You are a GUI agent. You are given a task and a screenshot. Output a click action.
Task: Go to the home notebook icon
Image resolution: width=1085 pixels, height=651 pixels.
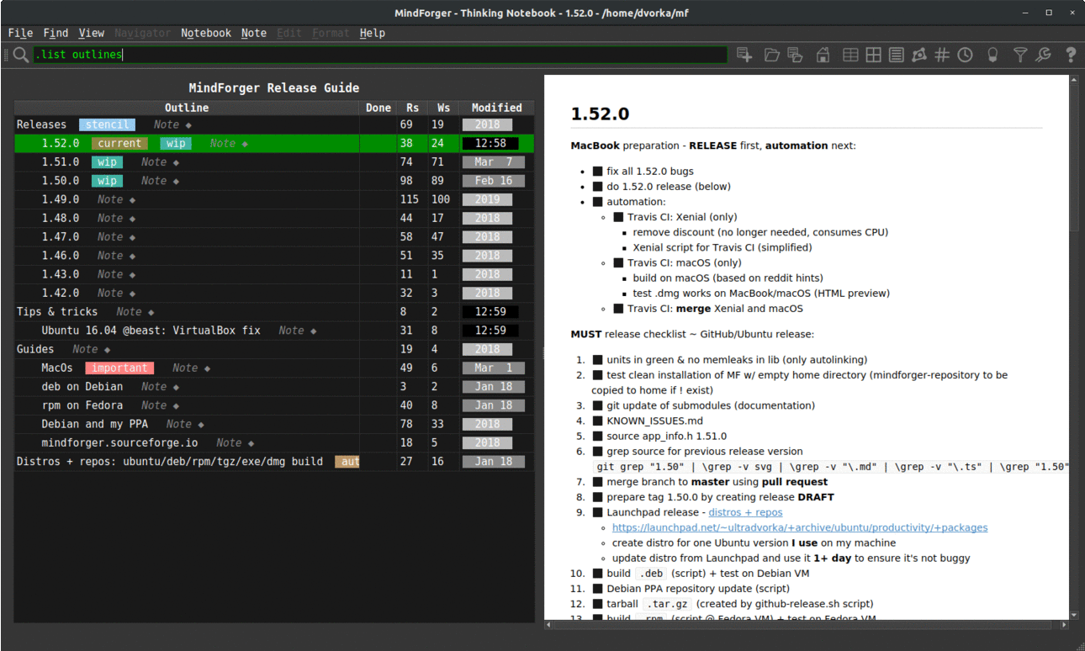823,55
